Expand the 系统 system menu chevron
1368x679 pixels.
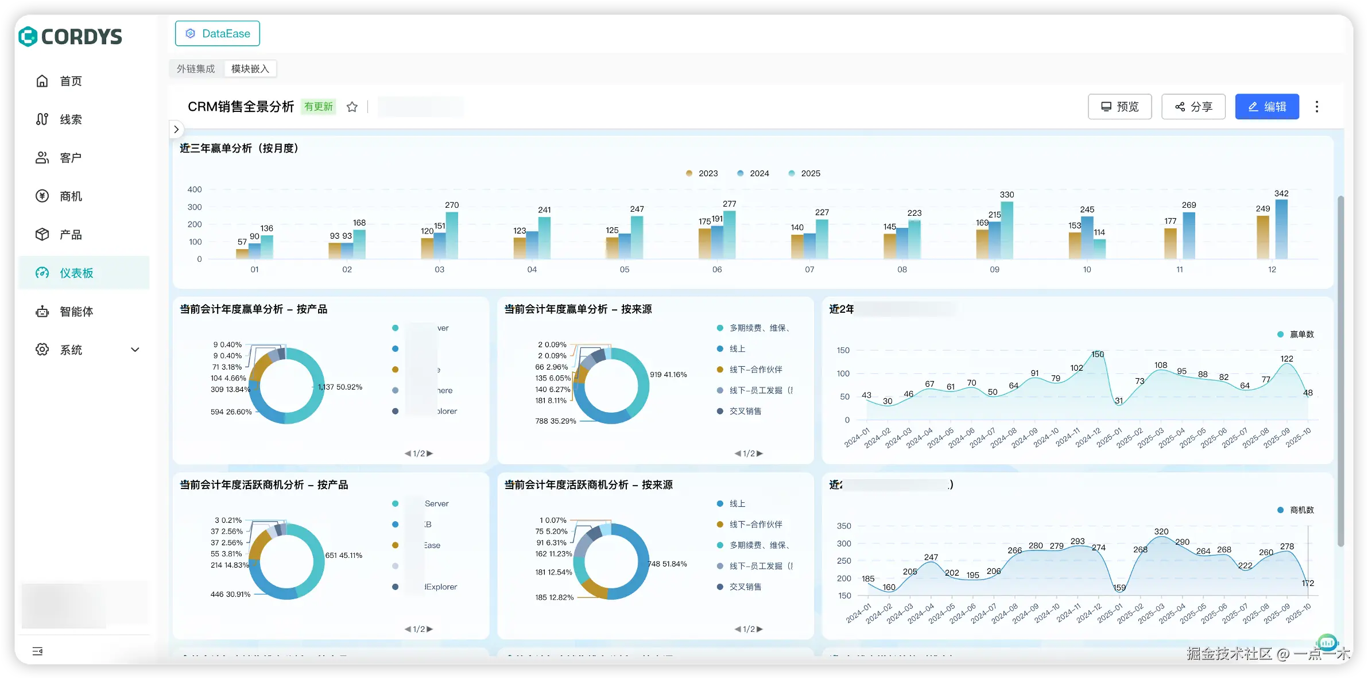(135, 350)
